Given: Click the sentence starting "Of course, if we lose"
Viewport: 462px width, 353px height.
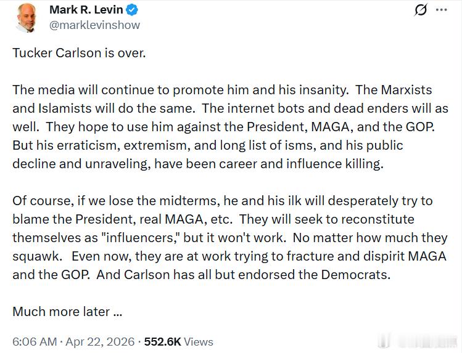Looking at the screenshot, I should (123, 201).
